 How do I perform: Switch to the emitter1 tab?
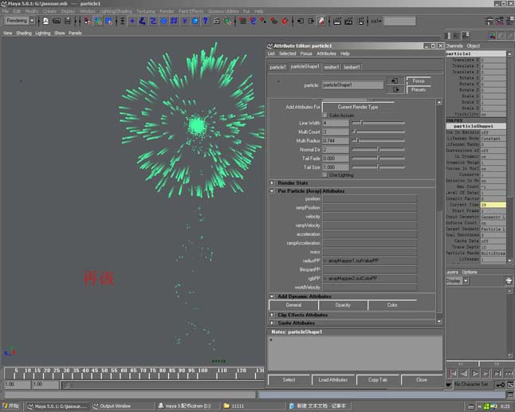332,67
